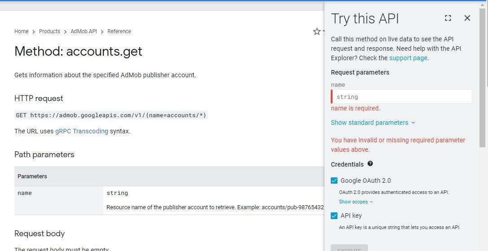Click the vertical scrollbar of API panel
This screenshot has width=488, height=251.
(x=482, y=78)
